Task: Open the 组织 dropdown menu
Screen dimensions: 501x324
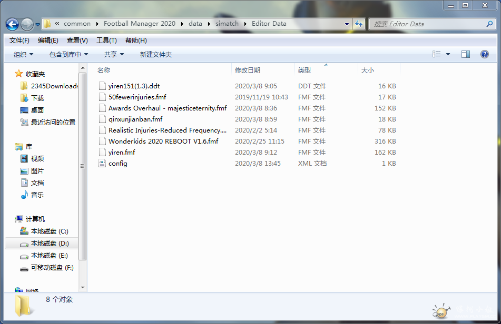Action: click(23, 54)
